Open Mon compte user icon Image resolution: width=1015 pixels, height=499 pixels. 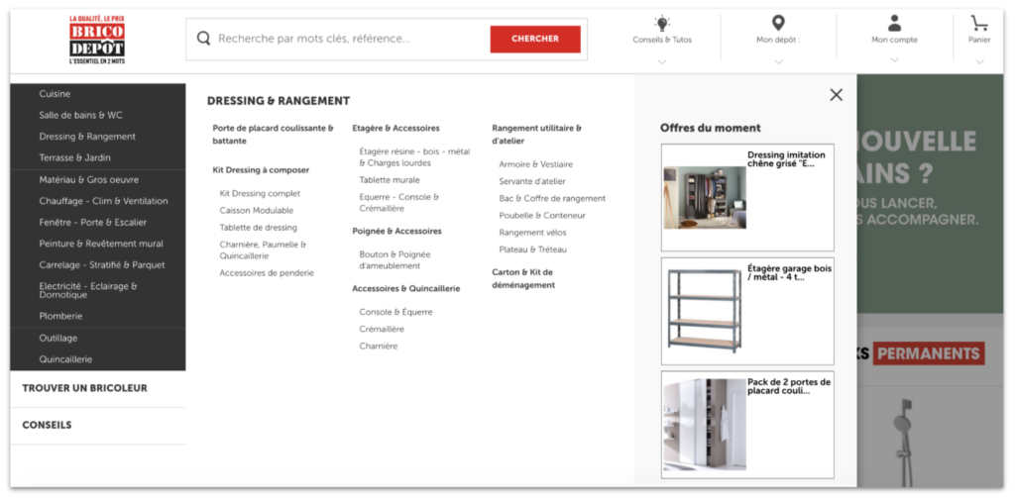[894, 23]
